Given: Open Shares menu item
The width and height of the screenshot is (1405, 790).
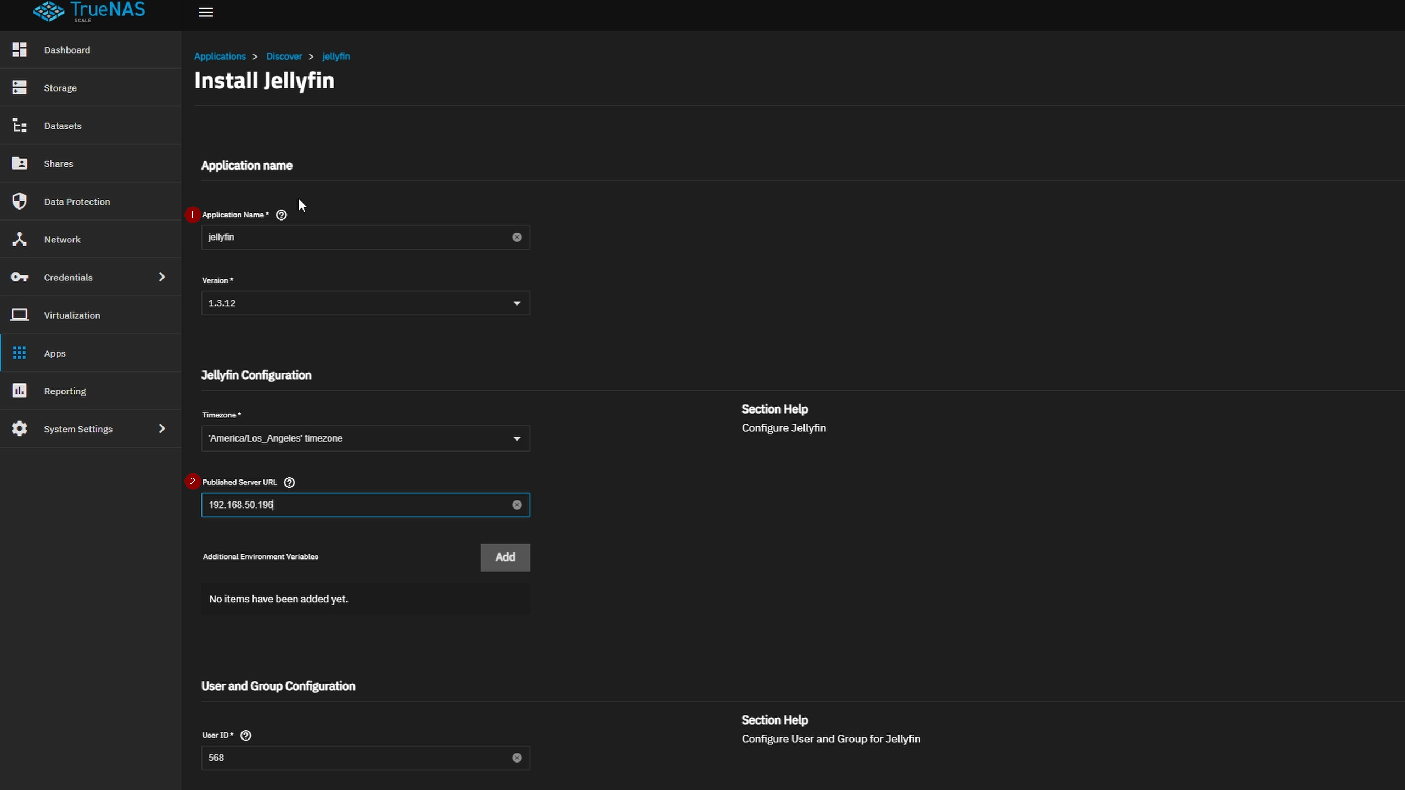Looking at the screenshot, I should click(x=91, y=163).
